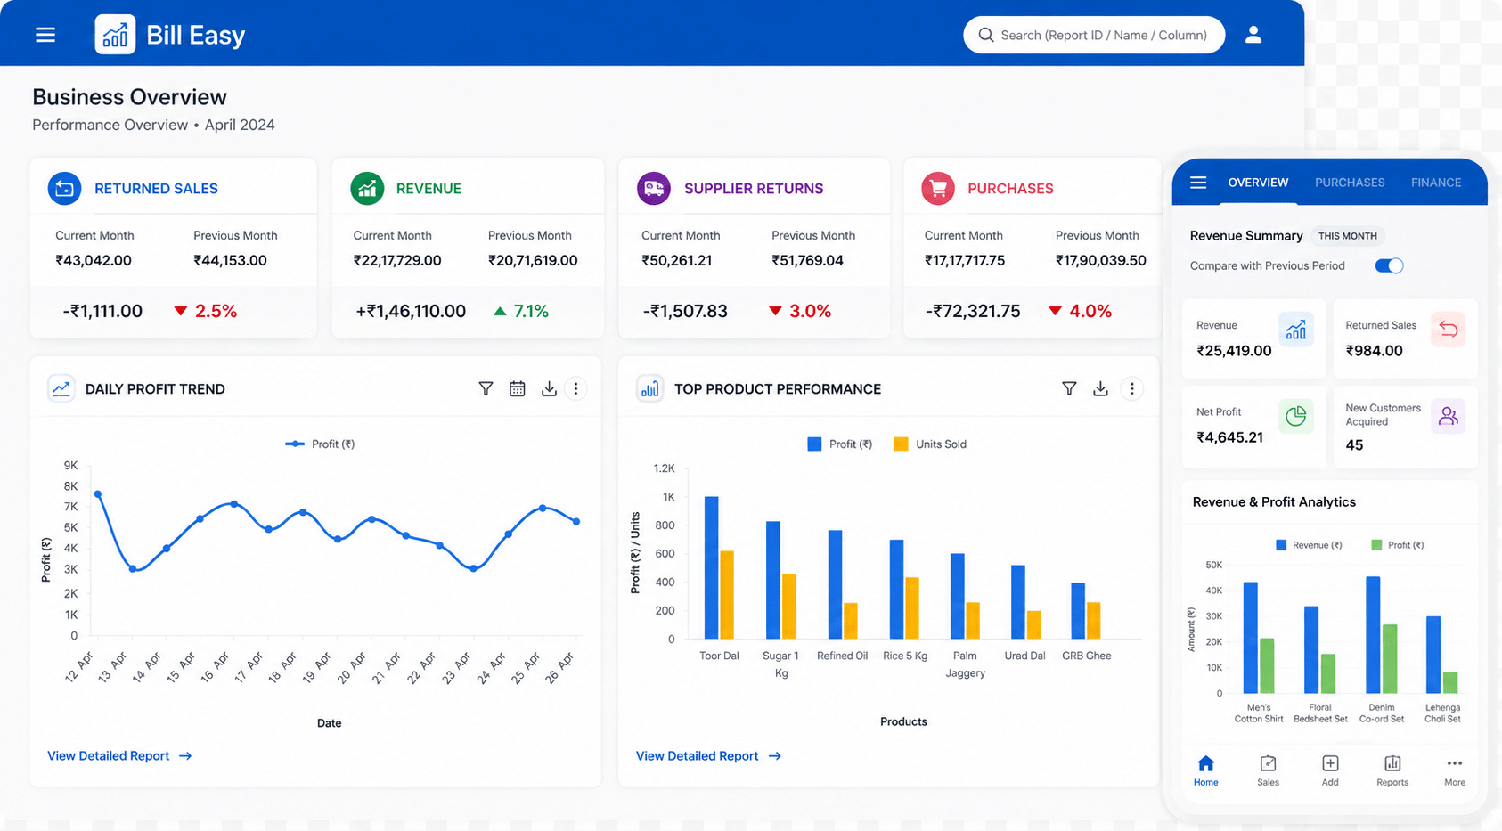Toggle Profit (₹) legend in Top Product Performance

(x=839, y=444)
